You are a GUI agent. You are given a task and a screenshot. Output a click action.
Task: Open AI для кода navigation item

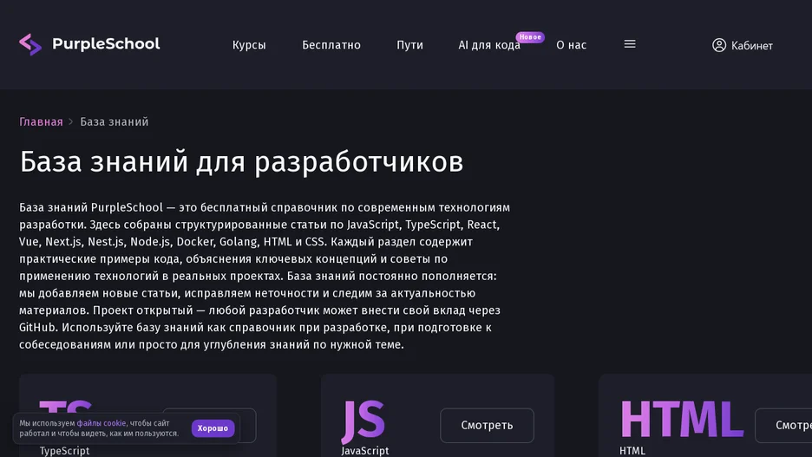coord(489,46)
